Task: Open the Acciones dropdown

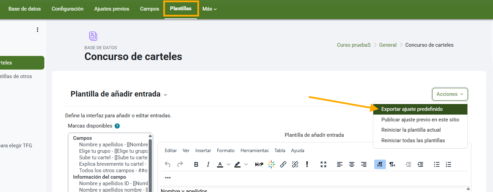Action: (x=450, y=94)
